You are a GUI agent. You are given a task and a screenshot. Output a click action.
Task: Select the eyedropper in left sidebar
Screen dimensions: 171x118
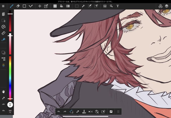point(3,98)
